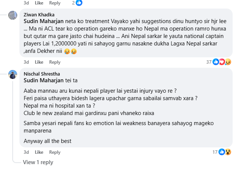Screen dimensions: 236x169
Task: Open reactions on Nischal Shrestha's comment
Action: pos(225,152)
